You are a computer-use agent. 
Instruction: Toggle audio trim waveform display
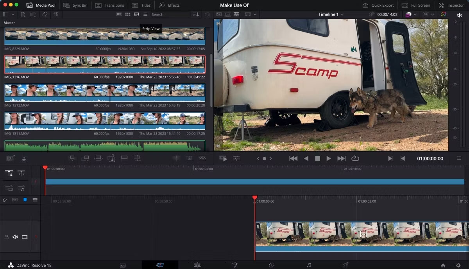(15, 200)
